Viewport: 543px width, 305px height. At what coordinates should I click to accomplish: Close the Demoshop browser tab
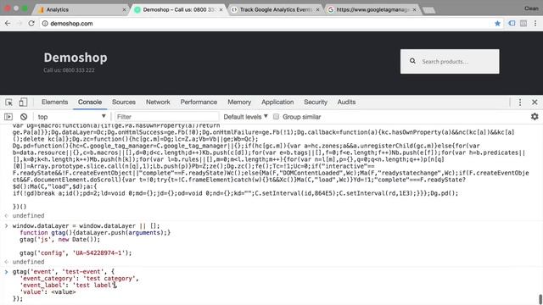(221, 9)
